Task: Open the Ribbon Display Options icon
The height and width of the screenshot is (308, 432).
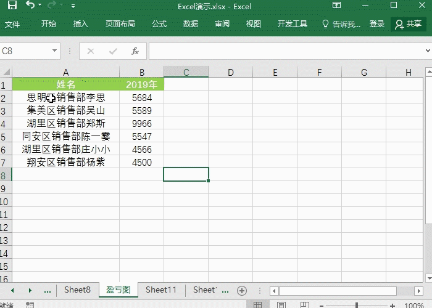Action: [x=336, y=6]
